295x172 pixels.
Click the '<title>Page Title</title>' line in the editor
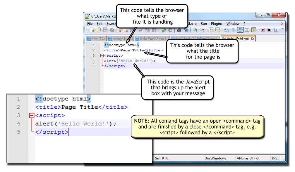click(133, 50)
